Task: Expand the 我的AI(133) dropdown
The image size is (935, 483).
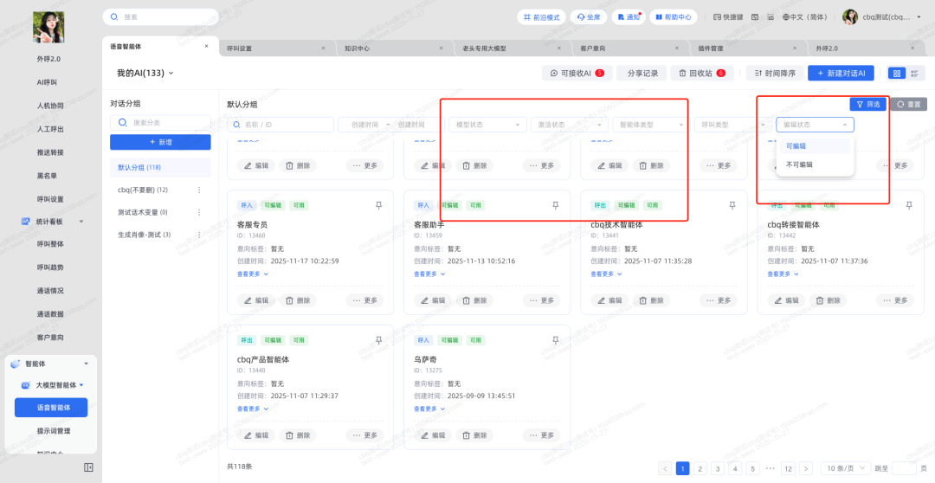Action: pyautogui.click(x=145, y=74)
